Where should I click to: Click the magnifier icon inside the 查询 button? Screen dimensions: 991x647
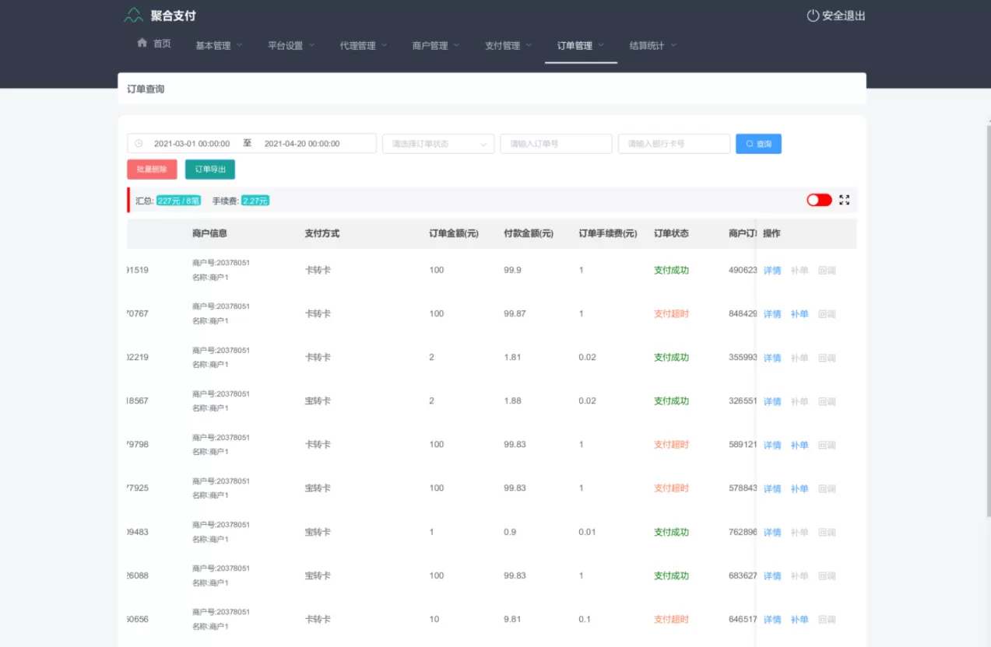[747, 143]
